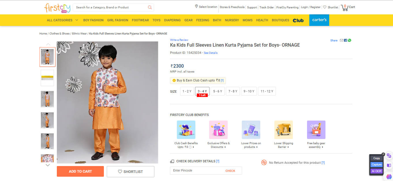Select size 1 - 2 Y
The width and height of the screenshot is (393, 181).
coord(187,91)
